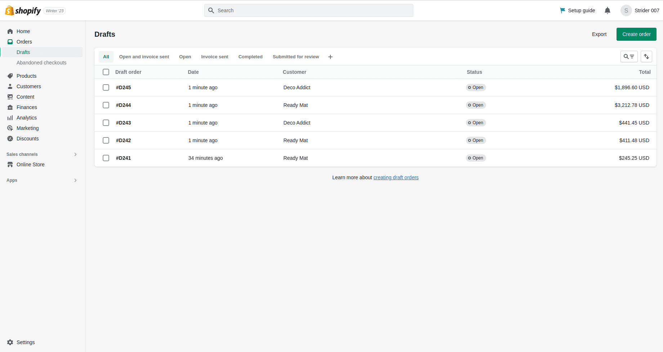The image size is (663, 352).
Task: Click the Content icon in sidebar
Action: pyautogui.click(x=10, y=97)
